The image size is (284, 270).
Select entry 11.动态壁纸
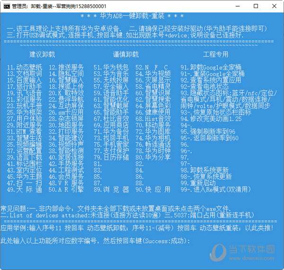point(25,67)
